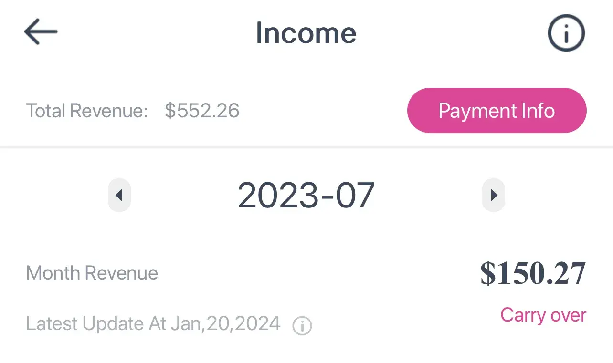Step forward one month from 2023-07

494,195
